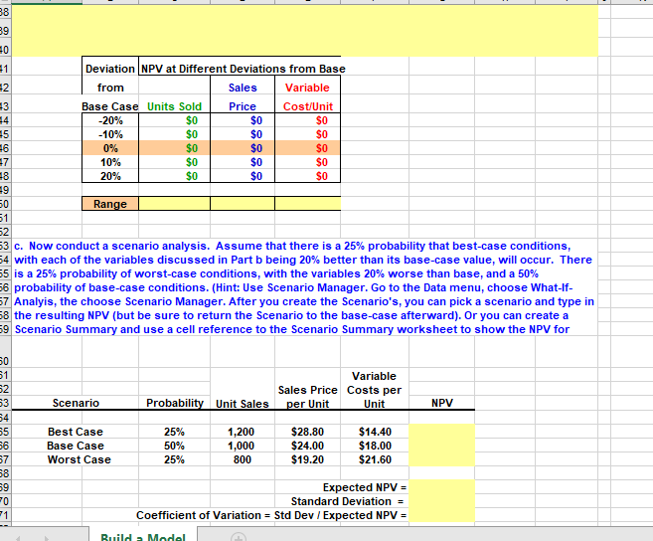Select the Variable Cost $0 cell at -10%
The height and width of the screenshot is (541, 653).
[x=308, y=134]
